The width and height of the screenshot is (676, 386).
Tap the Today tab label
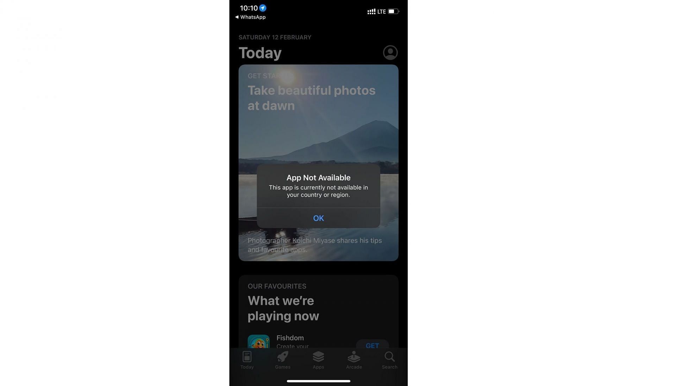(247, 367)
